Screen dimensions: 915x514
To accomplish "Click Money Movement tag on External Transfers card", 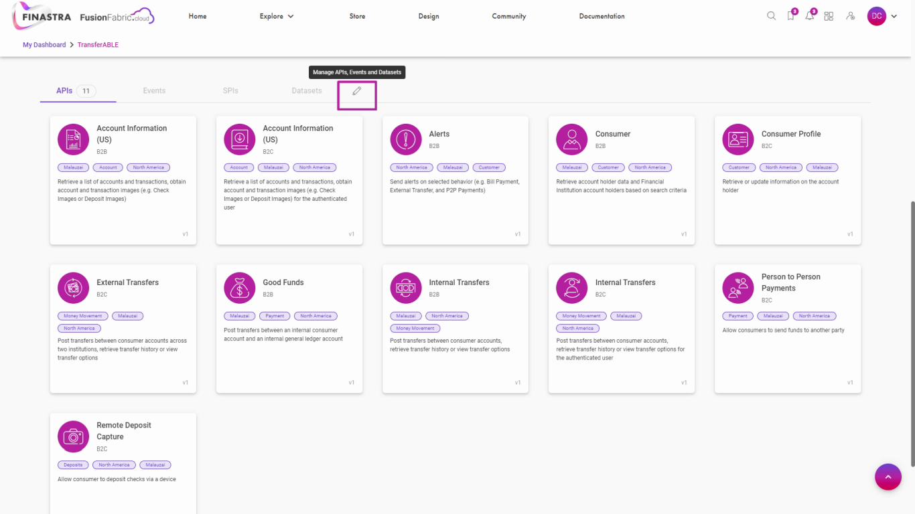I will click(83, 316).
